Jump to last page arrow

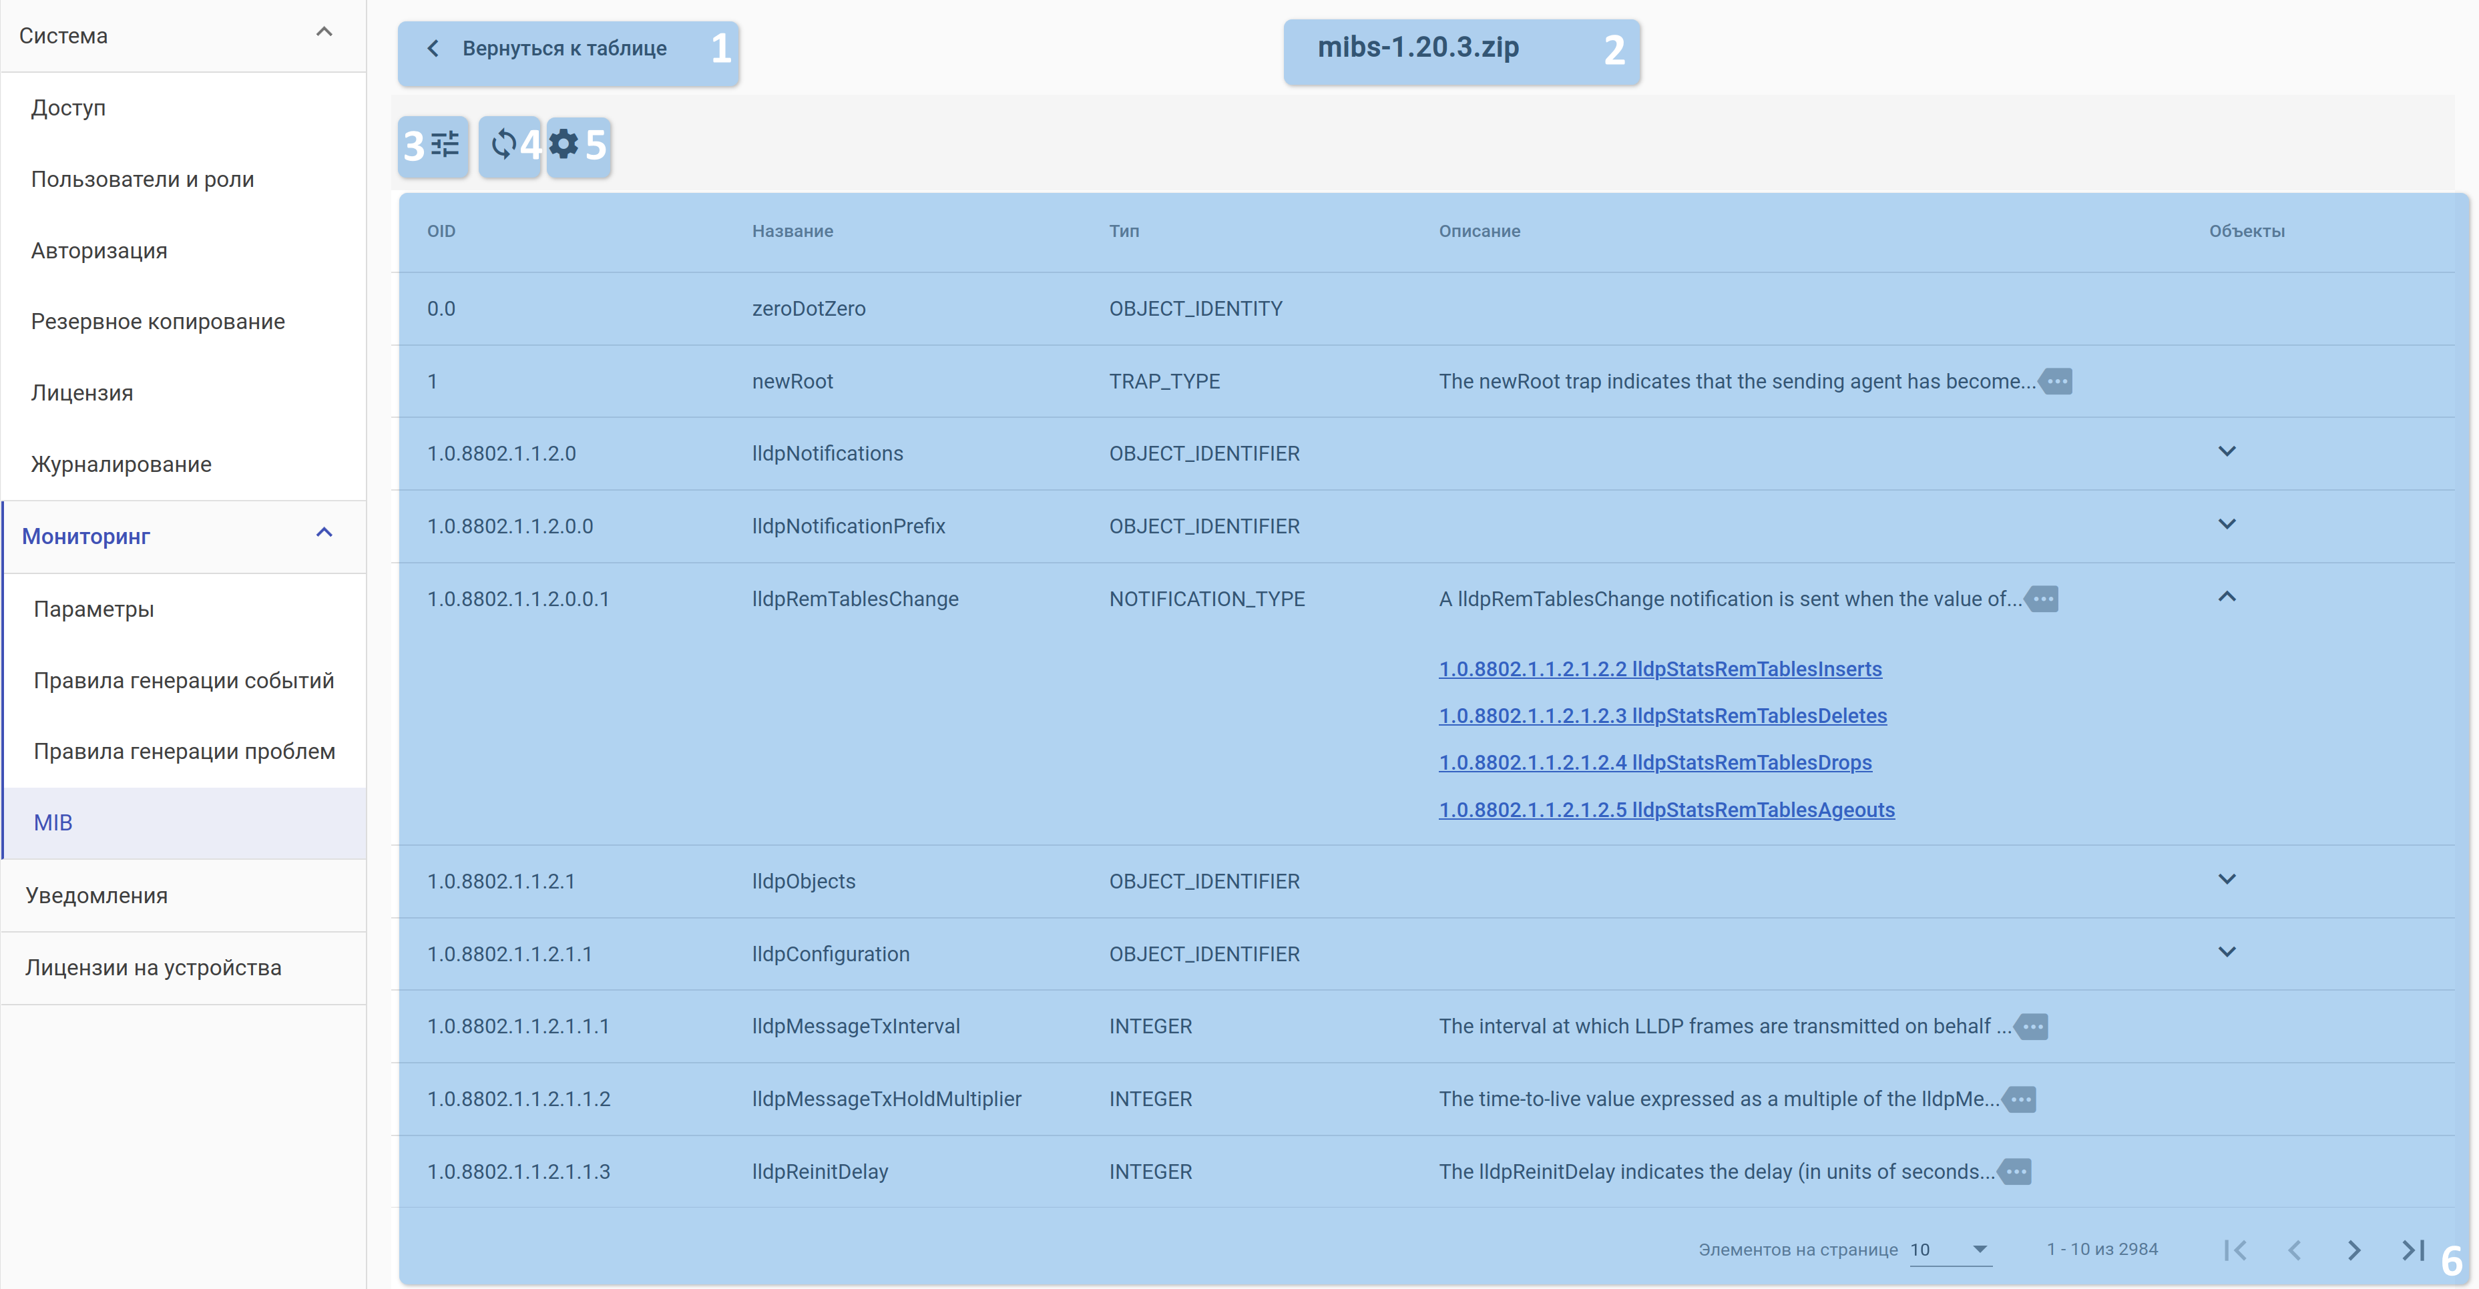2412,1250
